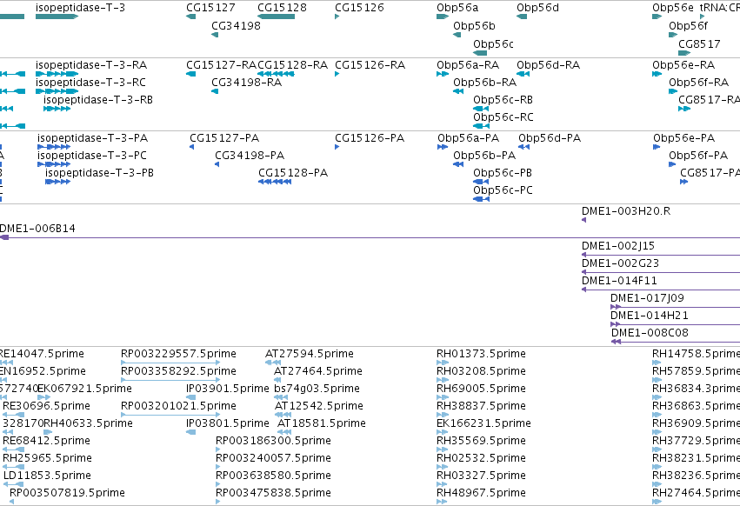Click the Obp56c-PB protein label
740x506 pixels.
point(503,173)
